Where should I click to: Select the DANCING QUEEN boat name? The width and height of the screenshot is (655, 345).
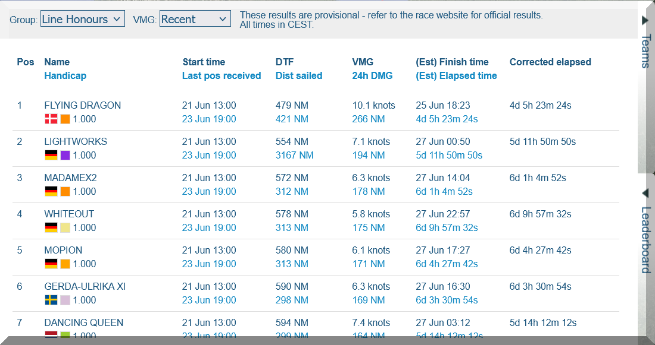pos(83,323)
